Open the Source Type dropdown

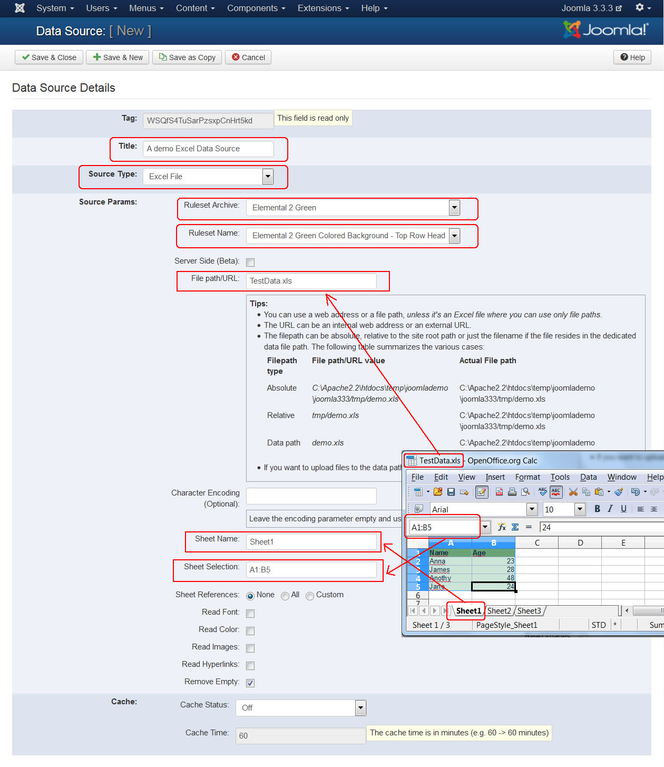point(268,177)
